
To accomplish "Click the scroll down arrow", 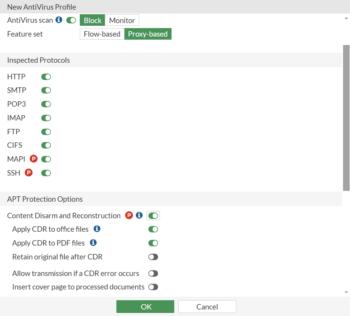I will pyautogui.click(x=346, y=293).
